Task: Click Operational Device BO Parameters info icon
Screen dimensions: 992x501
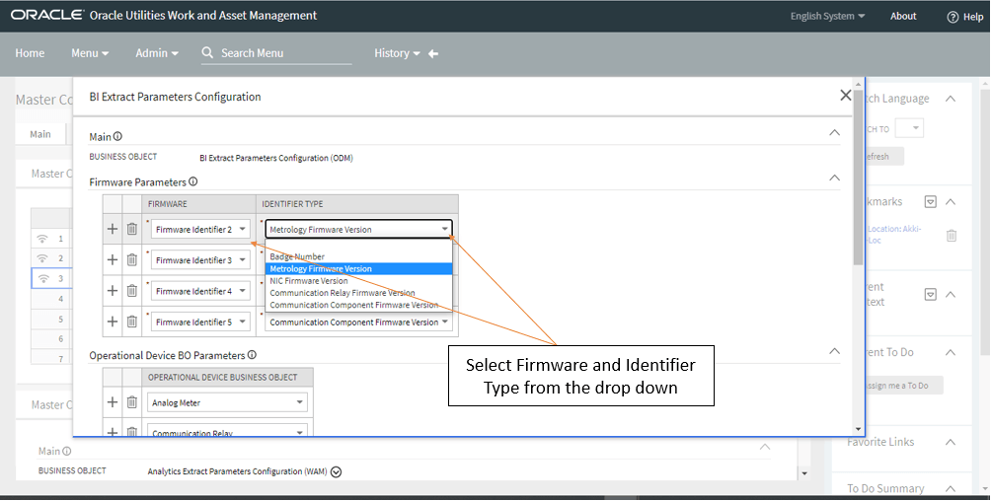Action: (252, 355)
